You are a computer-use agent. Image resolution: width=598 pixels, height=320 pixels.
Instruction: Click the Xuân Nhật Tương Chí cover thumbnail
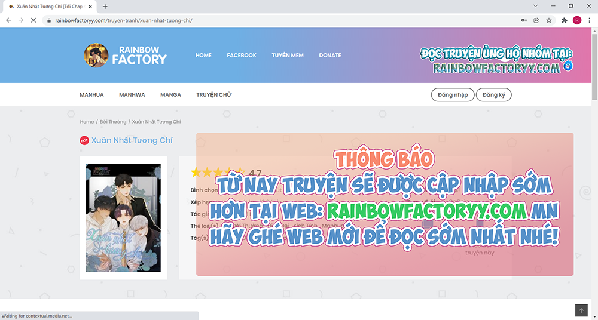point(123,218)
